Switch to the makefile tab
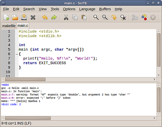This screenshot has height=127, width=162. click(x=8, y=26)
